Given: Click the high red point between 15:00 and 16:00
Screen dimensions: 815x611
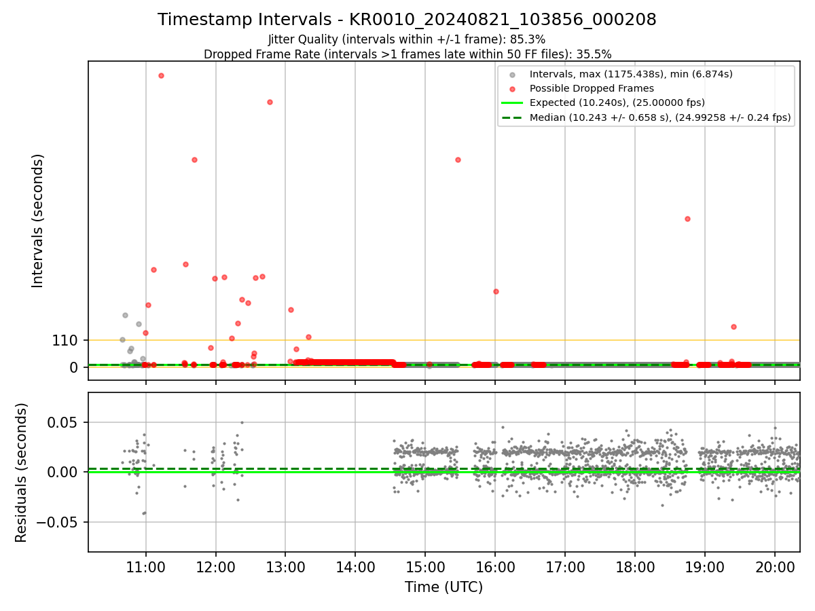Looking at the screenshot, I should [458, 160].
